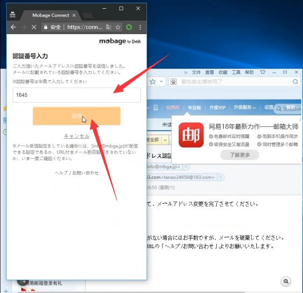Click the mobage by DeNA logo
Viewport: 303px width, 293px height.
pyautogui.click(x=120, y=41)
